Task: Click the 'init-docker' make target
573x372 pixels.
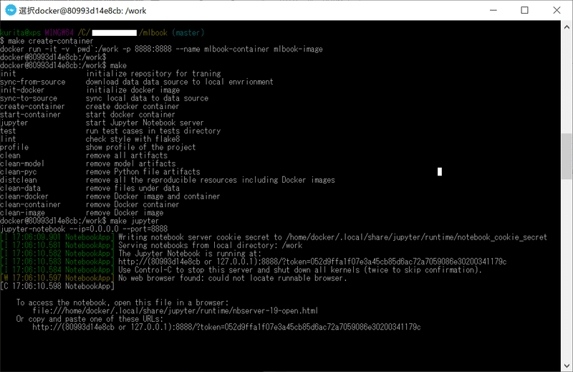Action: click(22, 90)
